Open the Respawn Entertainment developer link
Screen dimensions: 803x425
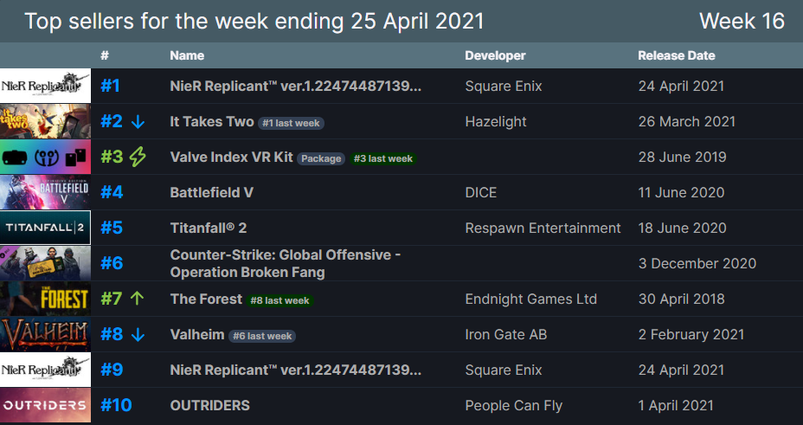(x=543, y=229)
